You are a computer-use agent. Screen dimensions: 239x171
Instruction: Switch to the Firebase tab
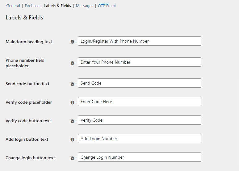click(x=32, y=6)
